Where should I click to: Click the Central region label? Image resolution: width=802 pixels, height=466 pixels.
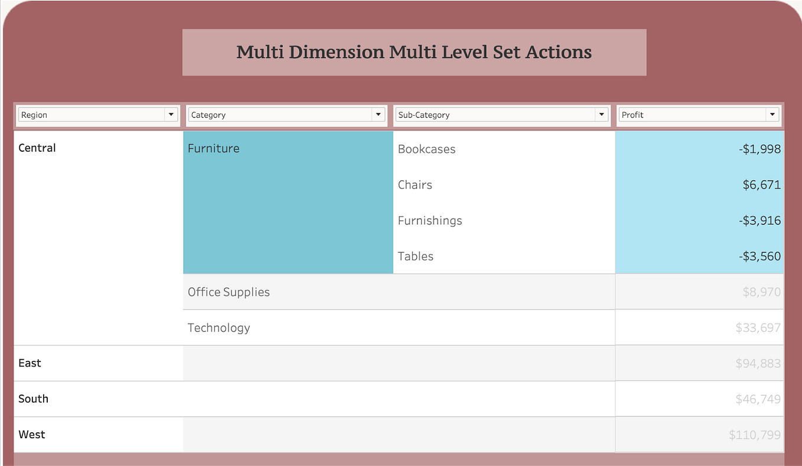pos(37,148)
